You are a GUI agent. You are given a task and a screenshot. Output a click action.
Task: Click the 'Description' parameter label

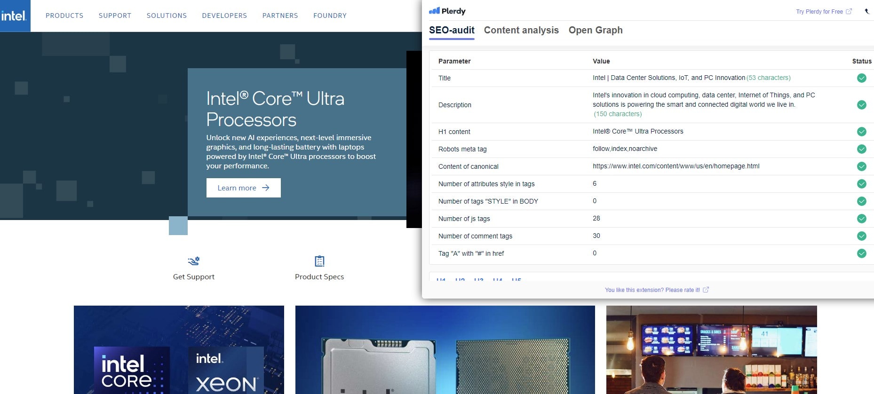pyautogui.click(x=454, y=105)
